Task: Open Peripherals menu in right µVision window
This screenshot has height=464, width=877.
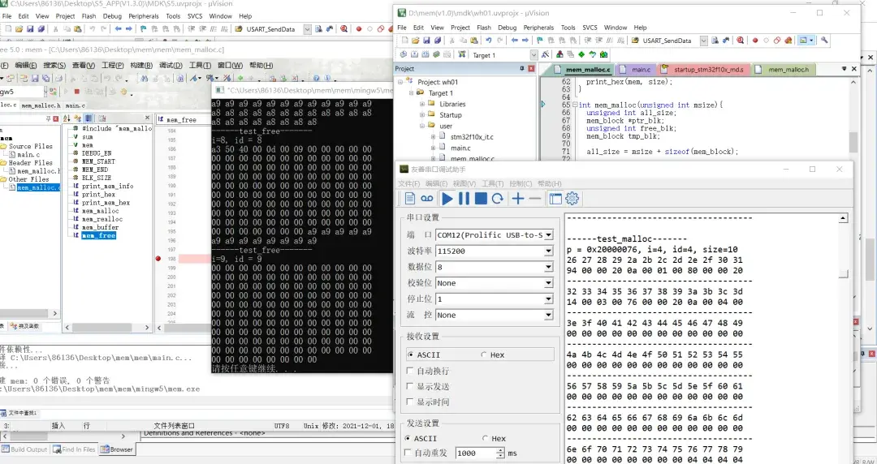Action: tap(538, 28)
